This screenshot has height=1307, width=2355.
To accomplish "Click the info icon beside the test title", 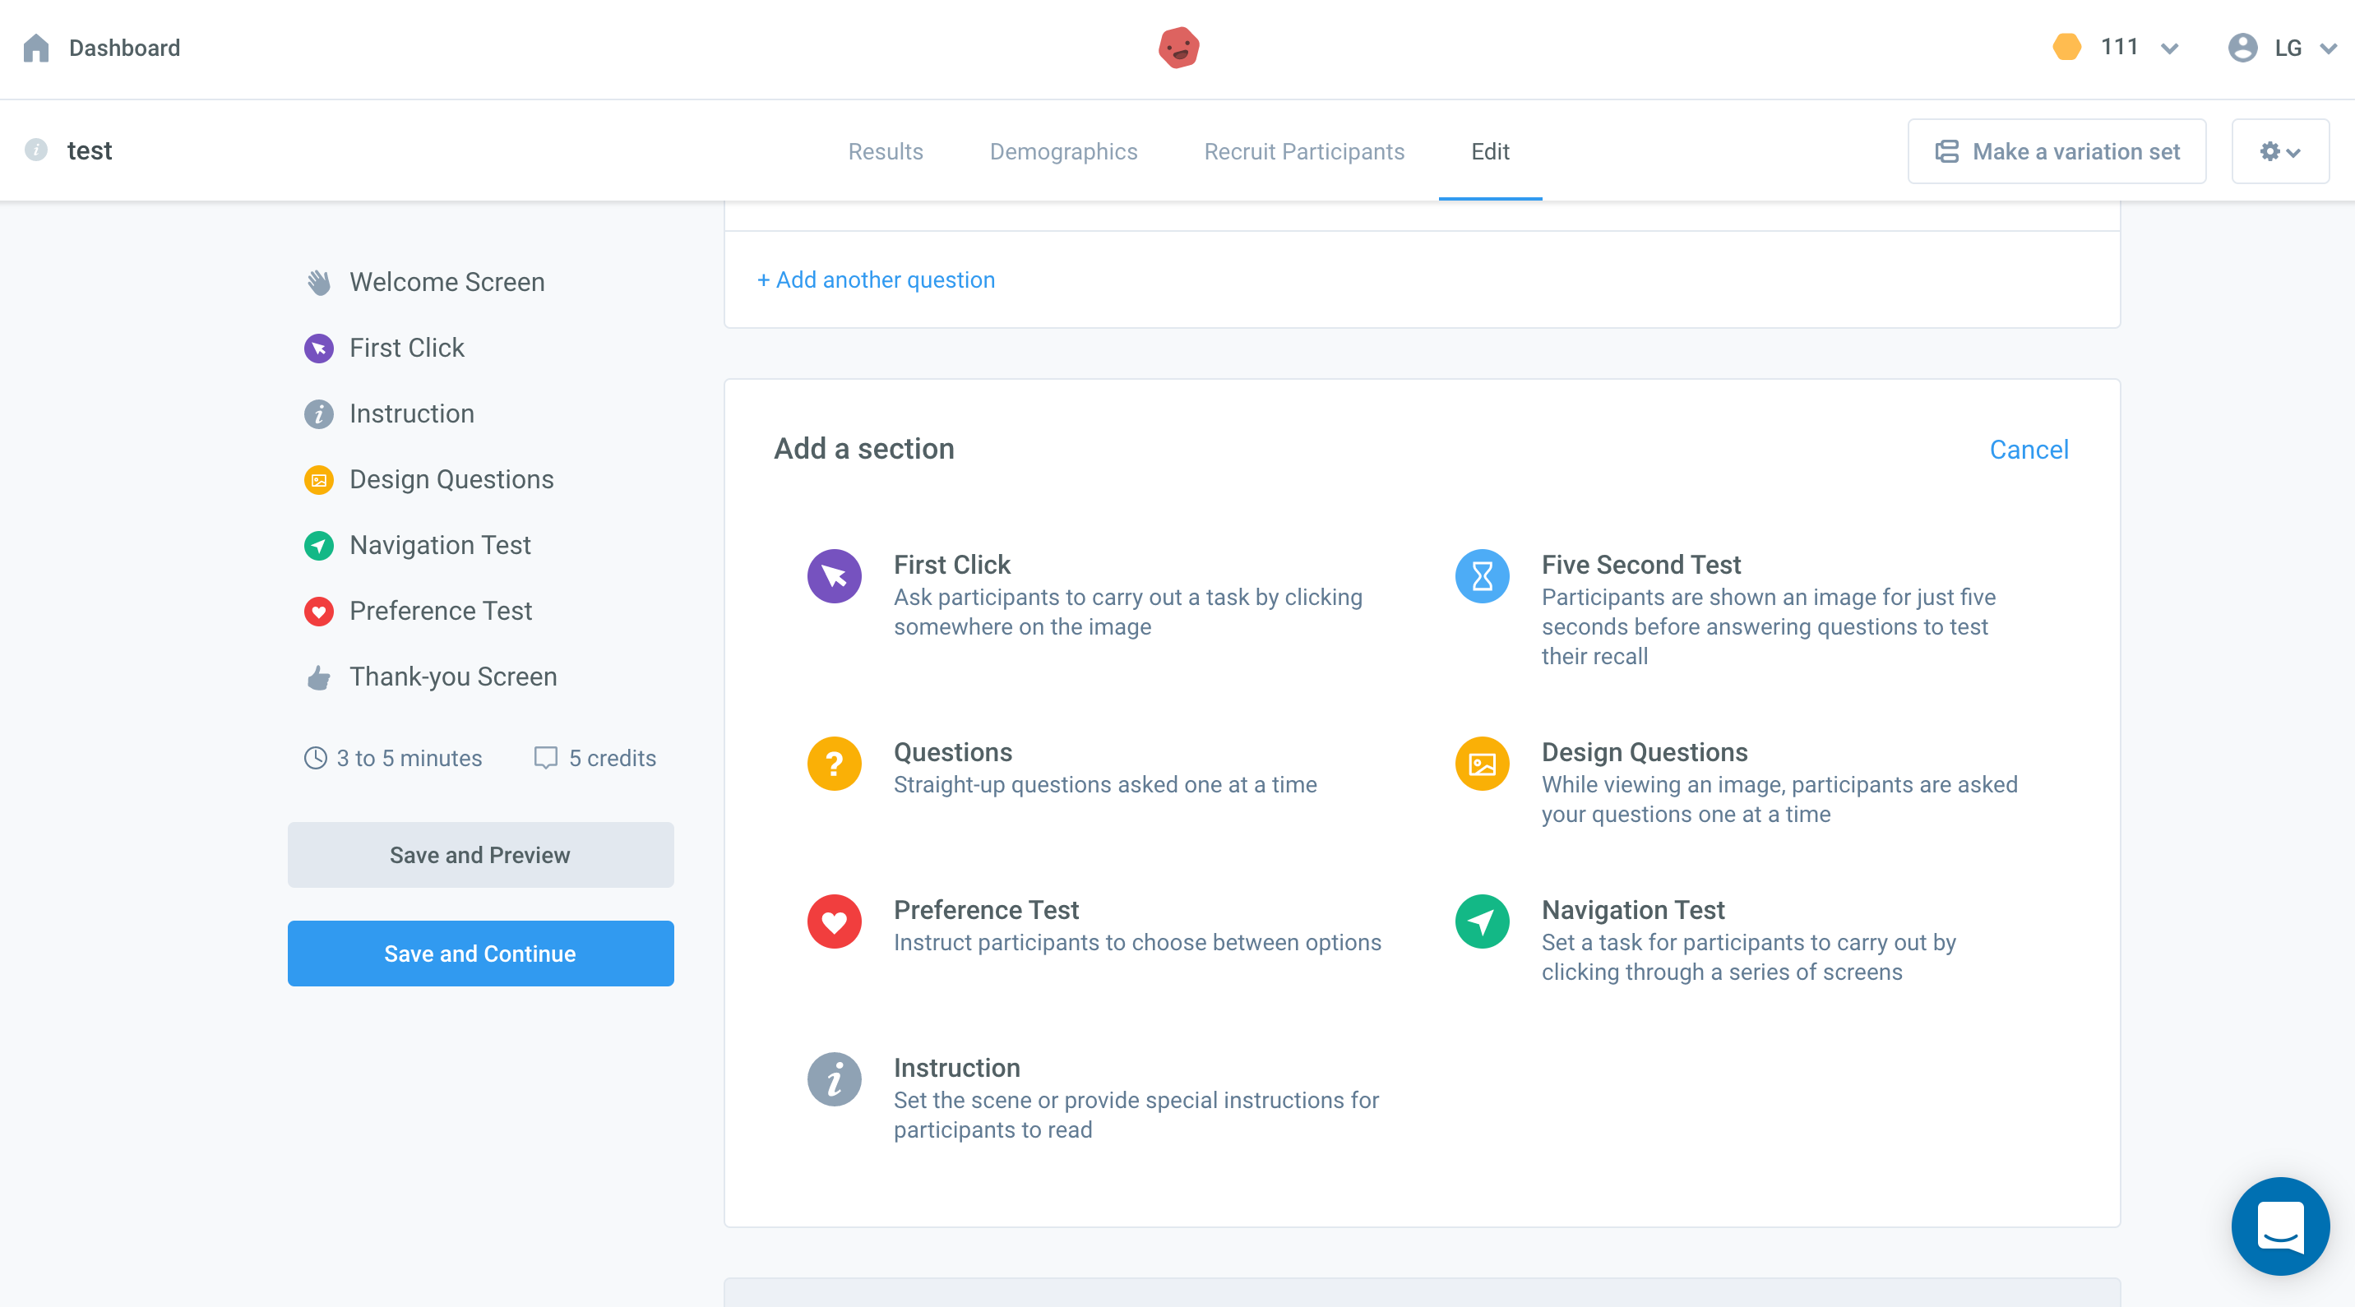I will 36,150.
